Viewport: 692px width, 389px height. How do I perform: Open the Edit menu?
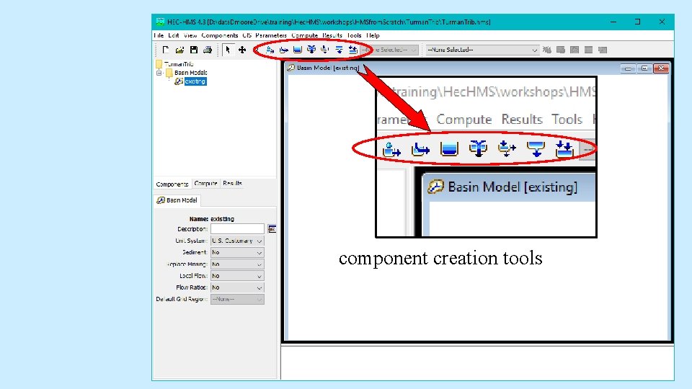click(x=174, y=35)
